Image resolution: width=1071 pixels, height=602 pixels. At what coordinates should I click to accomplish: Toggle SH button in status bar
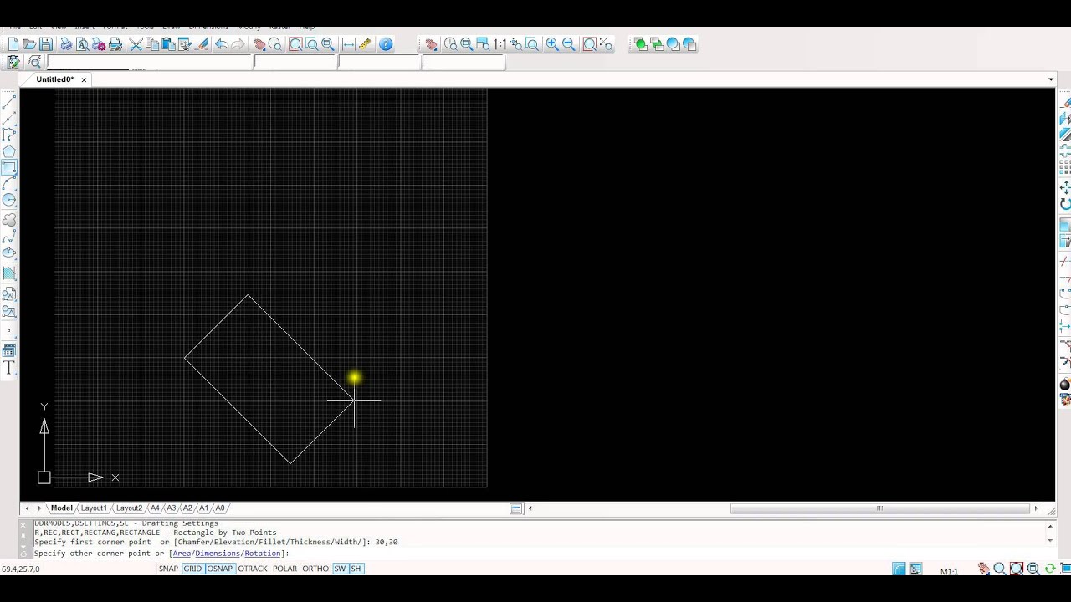tap(356, 569)
